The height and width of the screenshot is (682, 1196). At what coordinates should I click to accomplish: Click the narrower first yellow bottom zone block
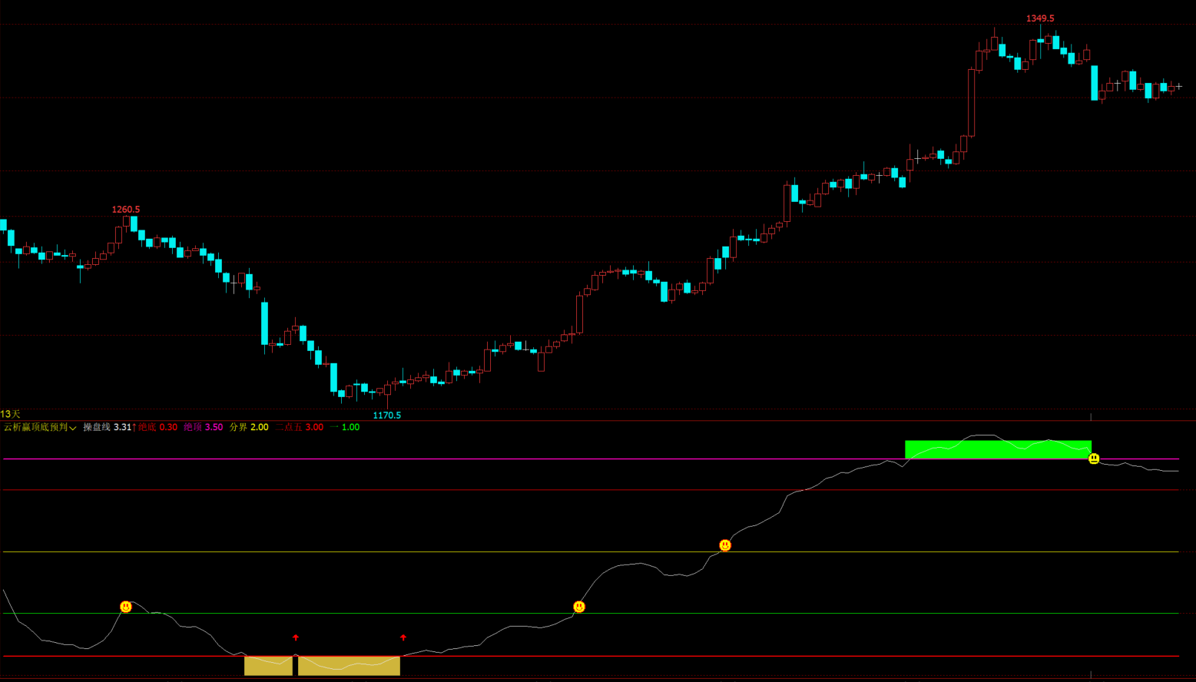[268, 666]
